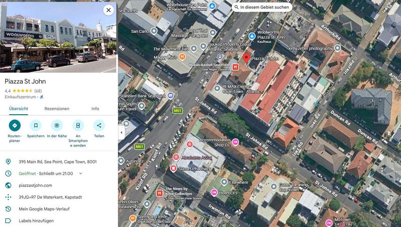
Task: Click the MoTown hotel marker
Action: [x=329, y=222]
